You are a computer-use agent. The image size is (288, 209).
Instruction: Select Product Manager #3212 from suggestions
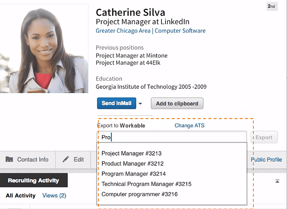click(132, 164)
